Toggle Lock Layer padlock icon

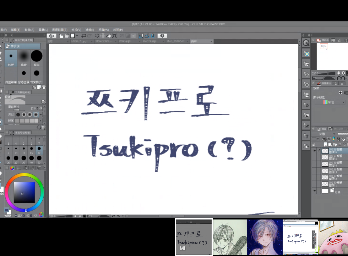click(338, 139)
